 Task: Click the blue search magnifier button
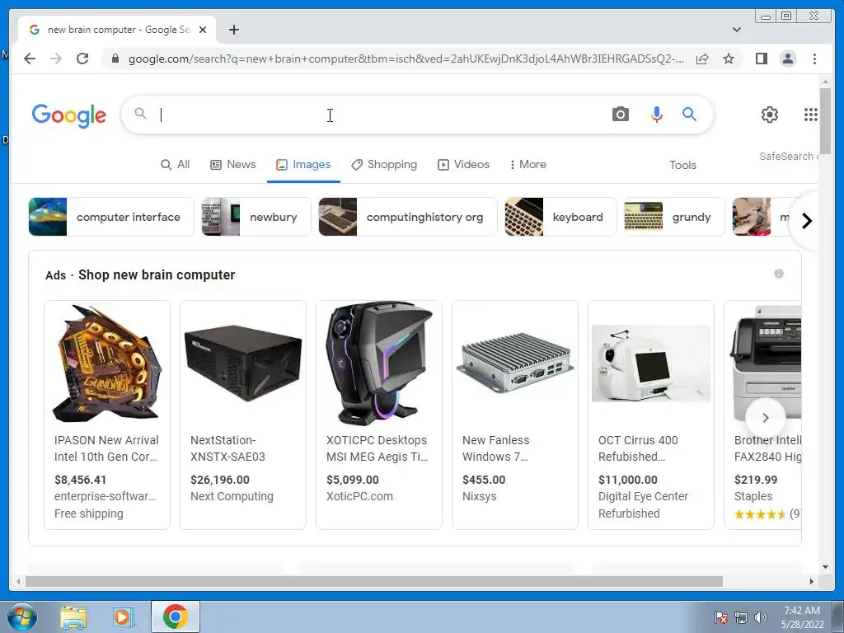click(x=689, y=114)
